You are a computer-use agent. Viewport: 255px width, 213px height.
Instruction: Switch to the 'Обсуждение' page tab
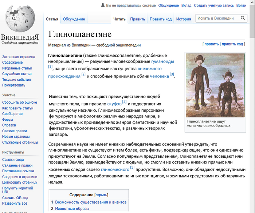pos(74,19)
